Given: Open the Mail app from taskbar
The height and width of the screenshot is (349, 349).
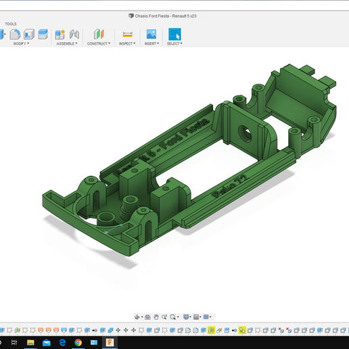Looking at the screenshot, I should tap(47, 343).
